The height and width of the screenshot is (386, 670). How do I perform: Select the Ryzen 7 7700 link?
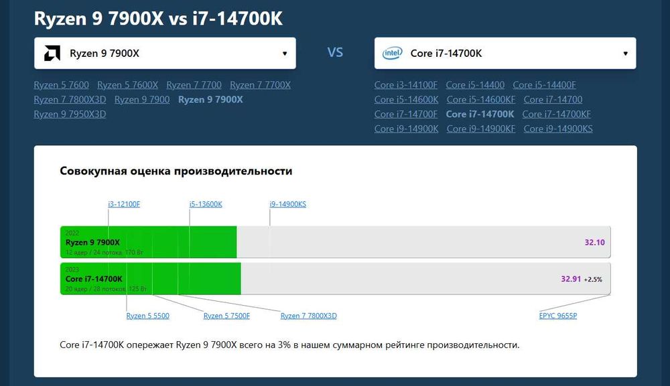[x=194, y=85]
